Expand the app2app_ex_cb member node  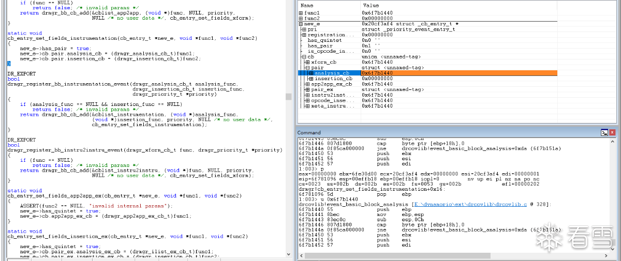click(x=307, y=84)
